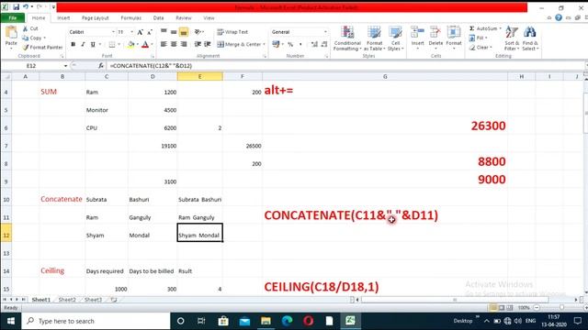Click Page Layout view button
The height and width of the screenshot is (330, 588).
click(502, 308)
